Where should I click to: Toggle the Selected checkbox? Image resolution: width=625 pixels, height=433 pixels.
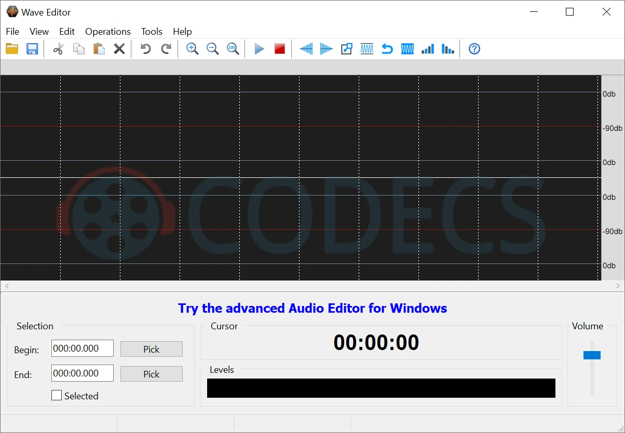tap(57, 396)
